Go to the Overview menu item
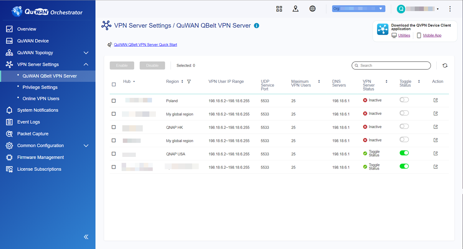Image resolution: width=463 pixels, height=249 pixels. click(x=27, y=29)
